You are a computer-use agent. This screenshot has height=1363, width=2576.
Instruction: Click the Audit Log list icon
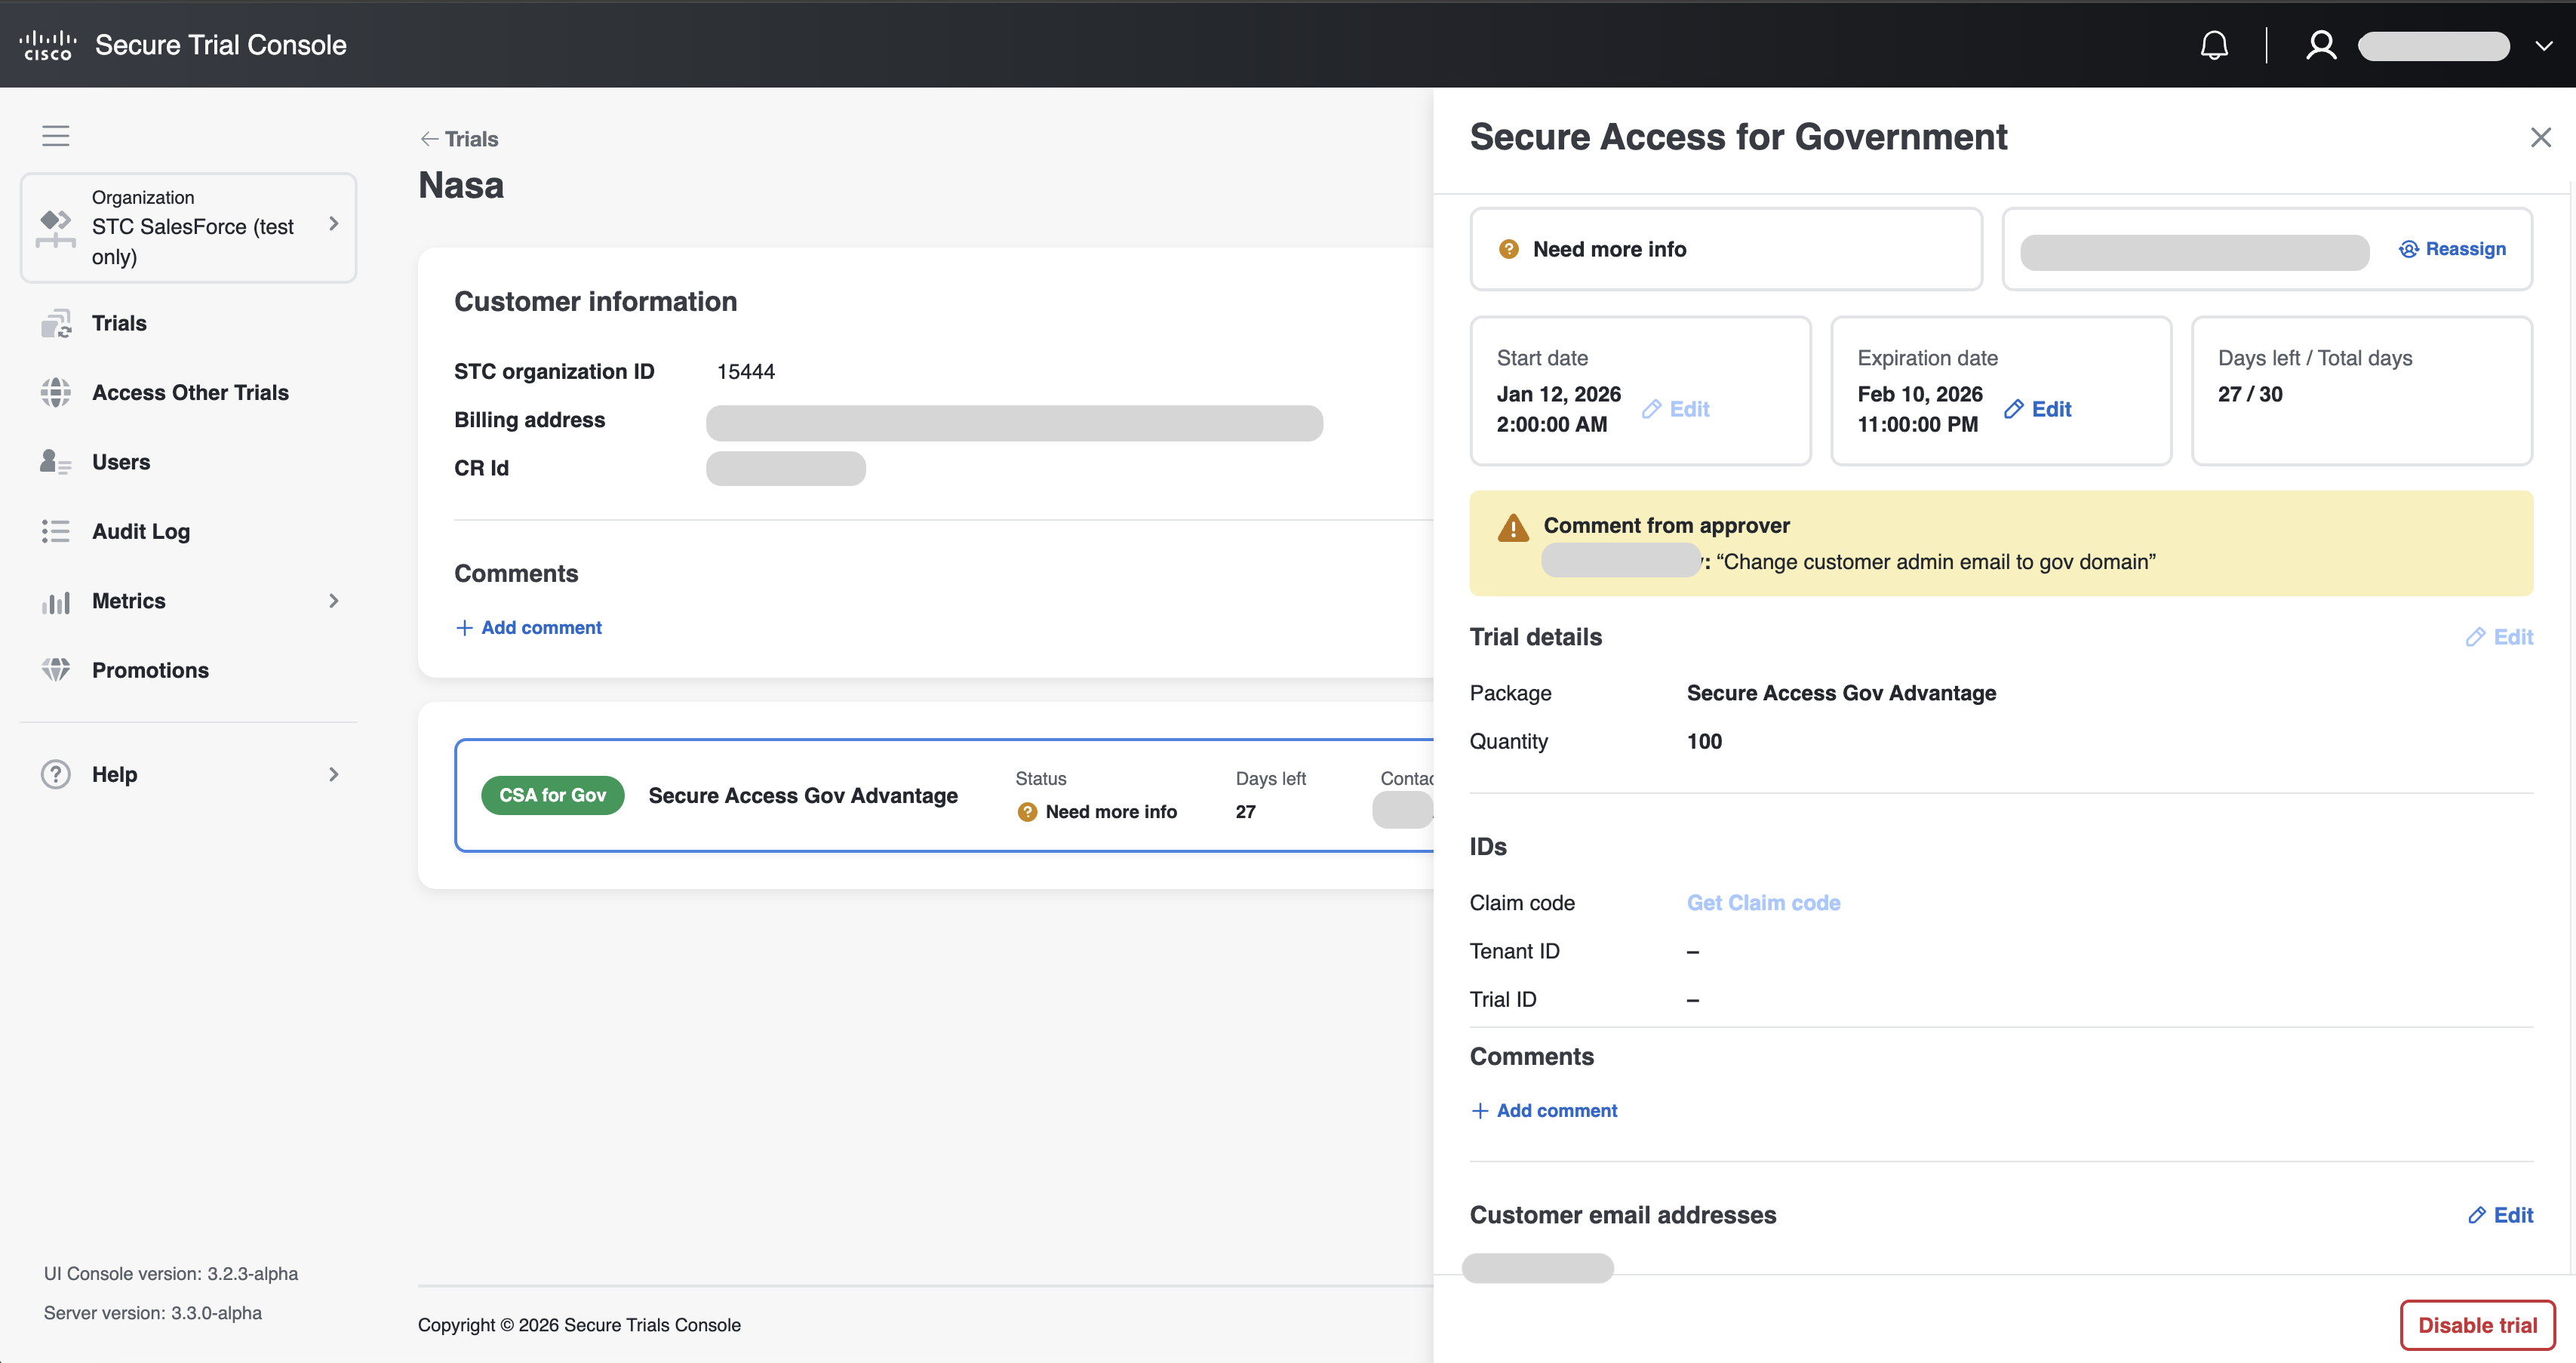tap(56, 531)
